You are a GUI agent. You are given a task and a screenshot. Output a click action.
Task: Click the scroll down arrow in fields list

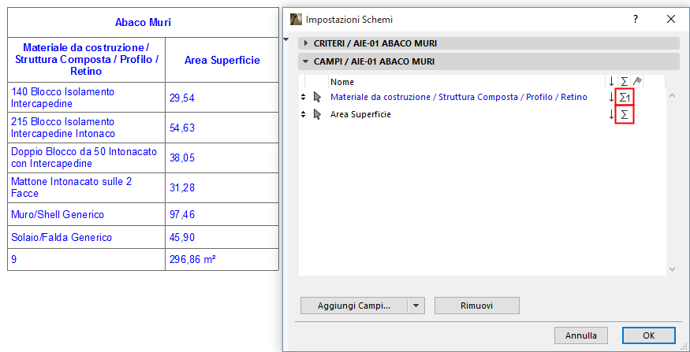pos(672,269)
